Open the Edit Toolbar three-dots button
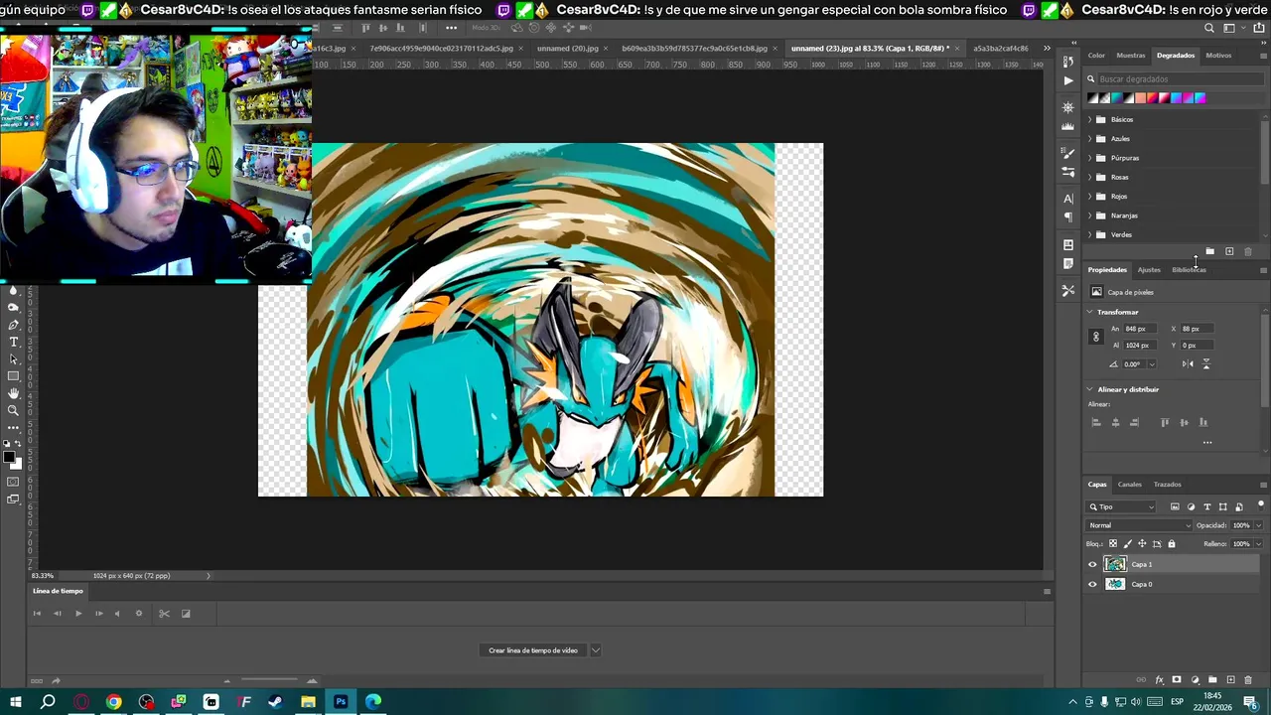Viewport: 1271px width, 715px height. [13, 427]
